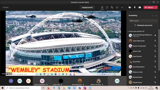Open File Explorer from the taskbar
This screenshot has height=90, width=160.
pyautogui.click(x=64, y=88)
